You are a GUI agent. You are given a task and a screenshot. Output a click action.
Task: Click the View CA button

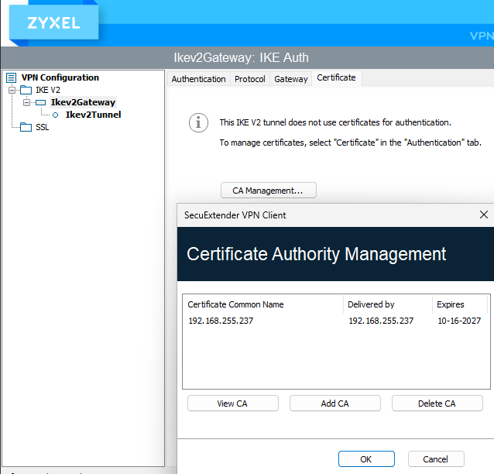233,404
